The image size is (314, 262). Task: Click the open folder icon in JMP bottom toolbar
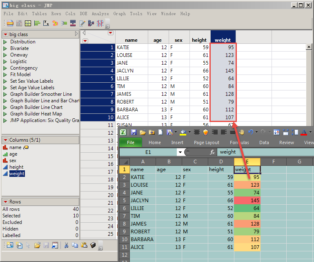[x=37, y=245]
